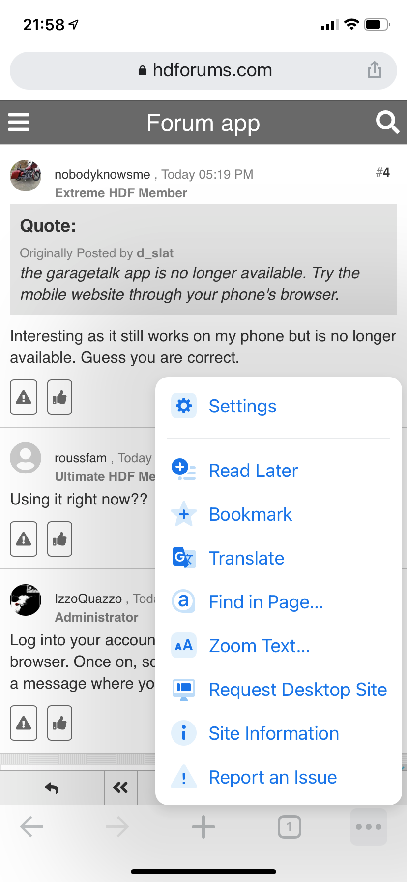Image resolution: width=407 pixels, height=882 pixels.
Task: Open new tab with plus button
Action: (x=203, y=827)
